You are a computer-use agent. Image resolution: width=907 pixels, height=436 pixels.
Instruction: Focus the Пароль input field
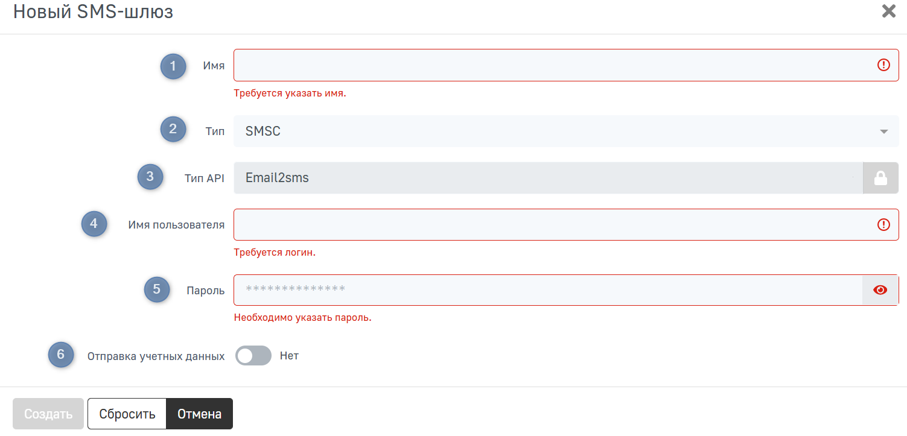[548, 290]
